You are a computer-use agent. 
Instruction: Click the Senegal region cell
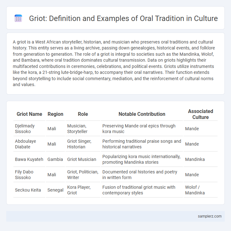[x=55, y=190]
